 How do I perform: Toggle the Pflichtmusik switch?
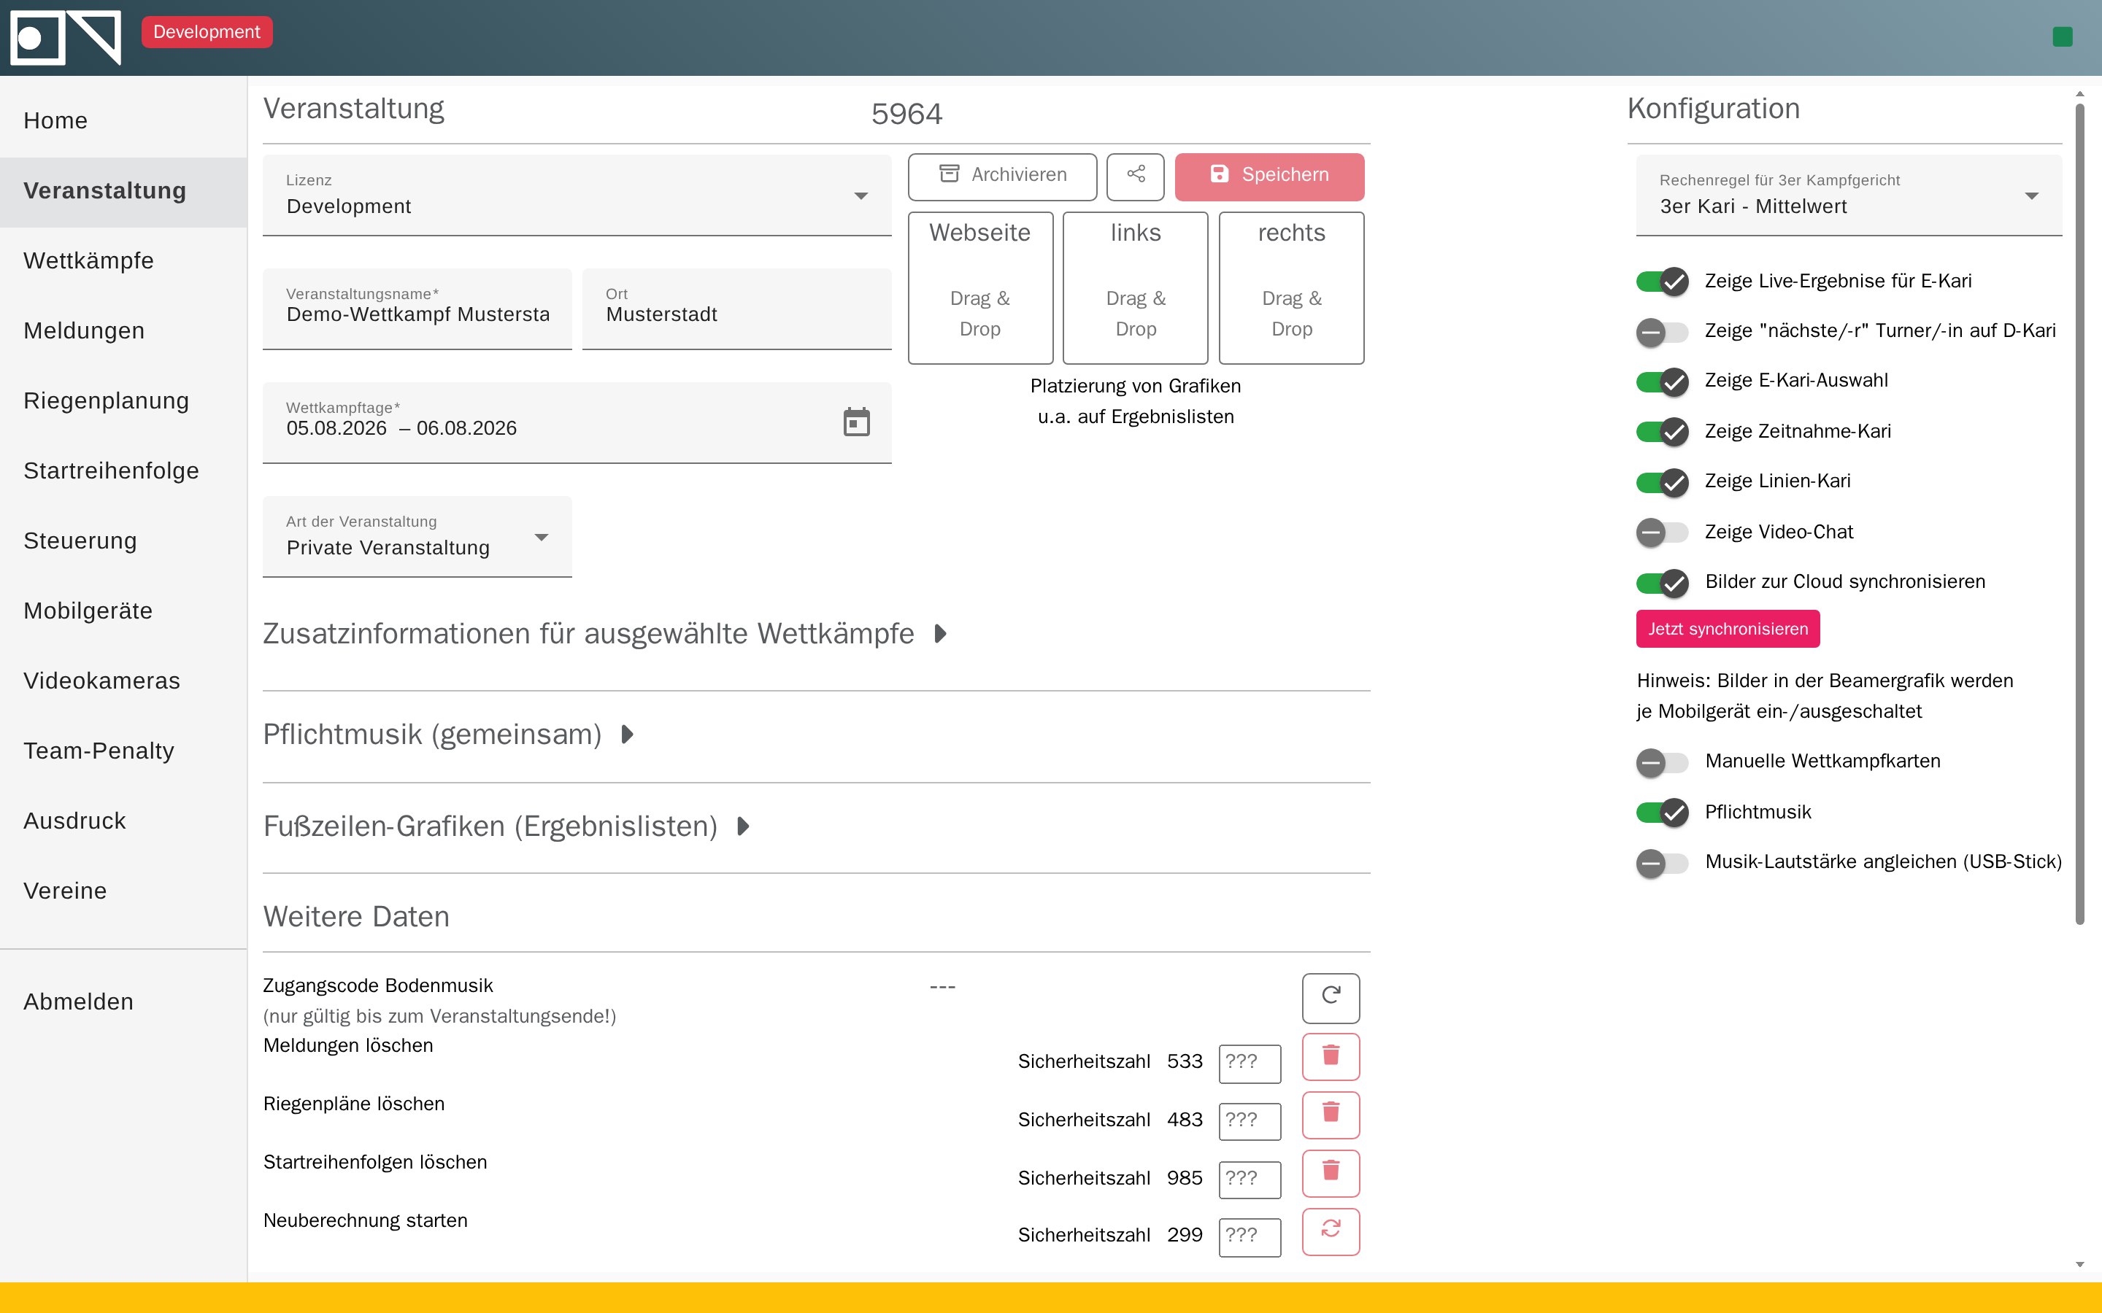click(x=1662, y=812)
